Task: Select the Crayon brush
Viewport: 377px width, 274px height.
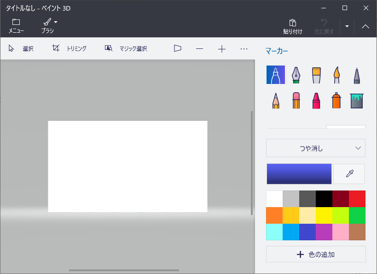Action: [316, 101]
